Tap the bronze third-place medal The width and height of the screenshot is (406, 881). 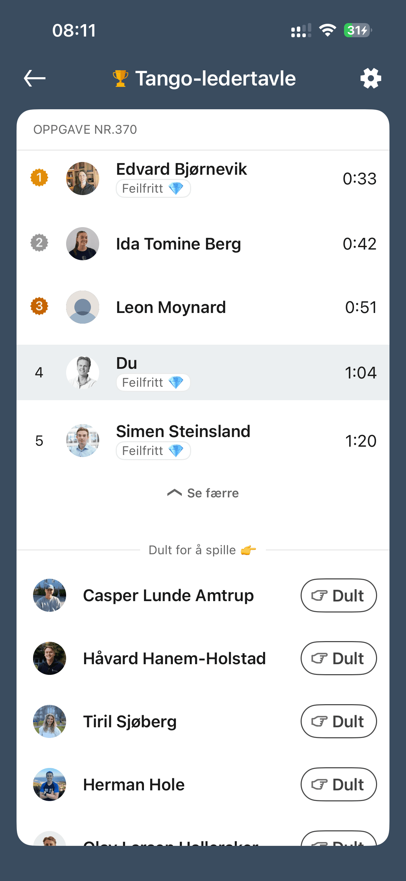pos(39,306)
